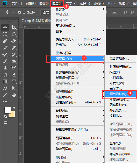Select the Crop tool
The width and height of the screenshot is (137, 163).
click(13, 27)
